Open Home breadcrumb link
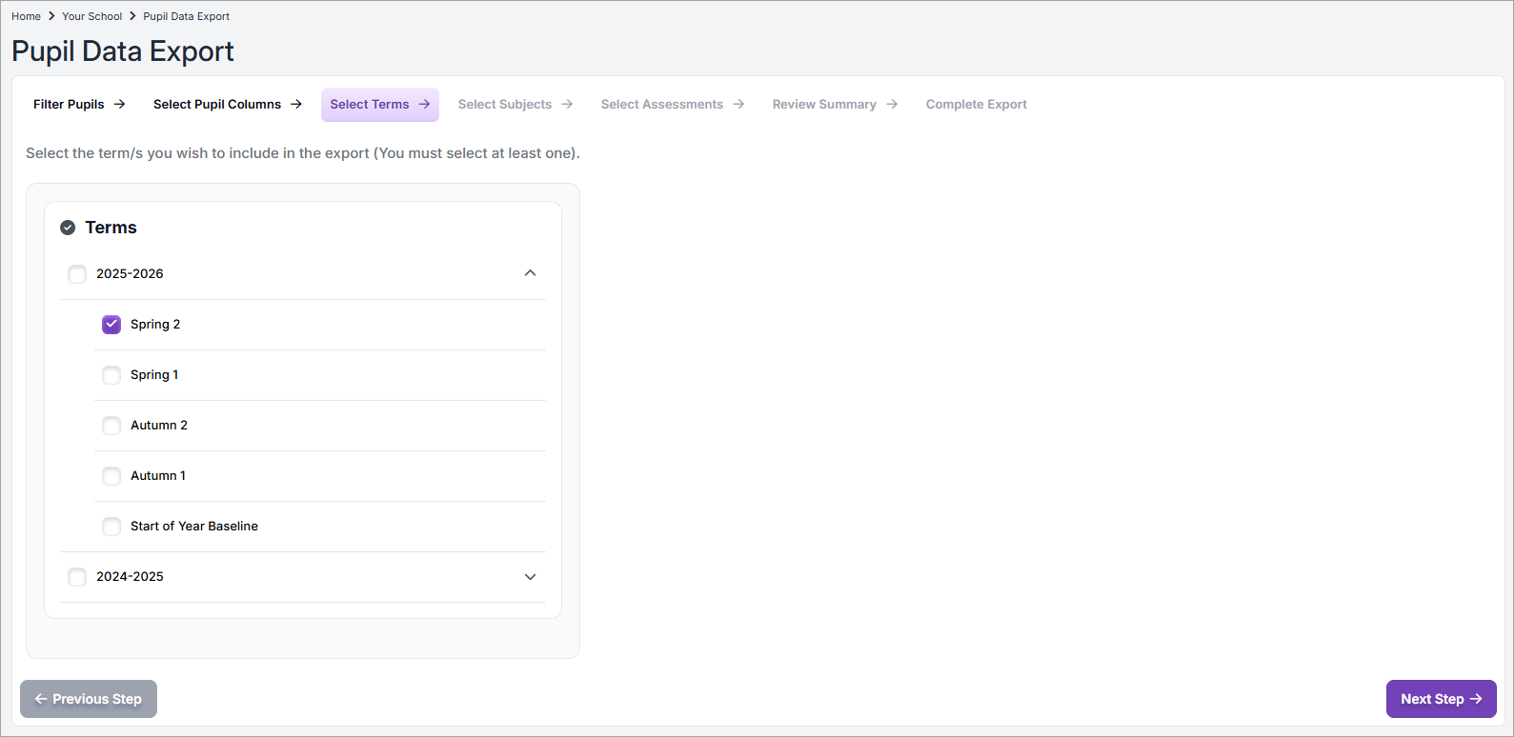Screen dimensions: 1514x737 pyautogui.click(x=26, y=16)
